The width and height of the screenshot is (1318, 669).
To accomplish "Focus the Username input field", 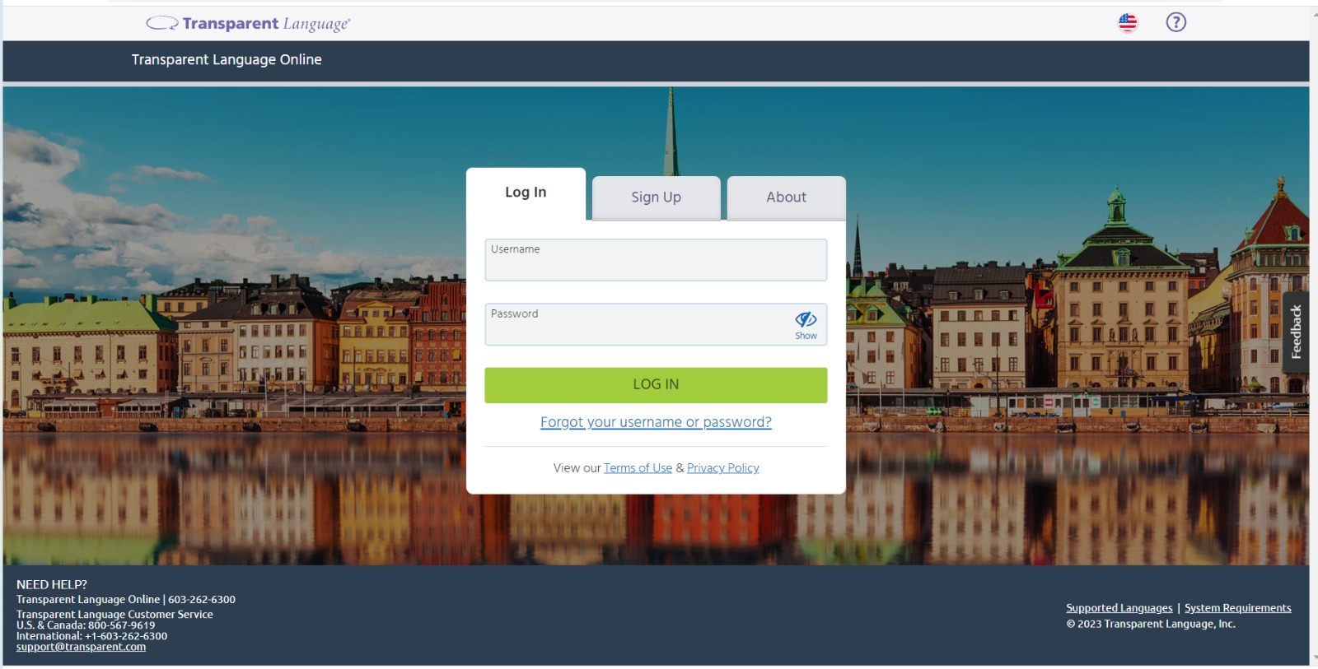I will (656, 260).
